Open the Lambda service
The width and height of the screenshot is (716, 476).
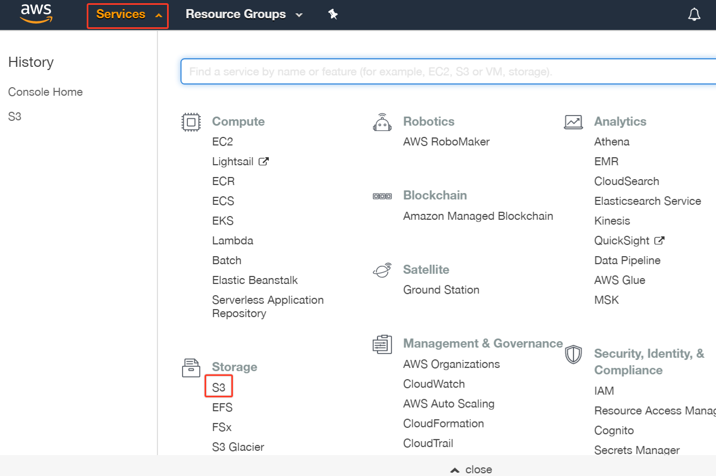tap(232, 241)
